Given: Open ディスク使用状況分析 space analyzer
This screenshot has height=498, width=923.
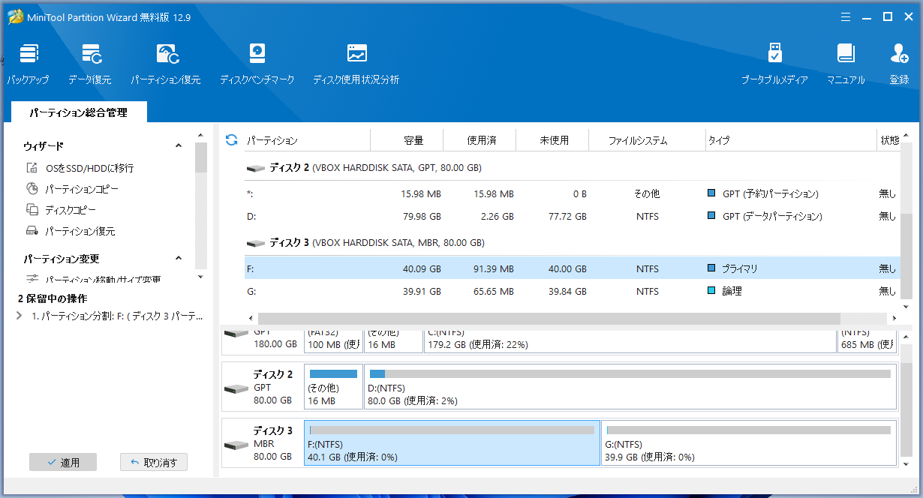Looking at the screenshot, I should click(x=356, y=64).
